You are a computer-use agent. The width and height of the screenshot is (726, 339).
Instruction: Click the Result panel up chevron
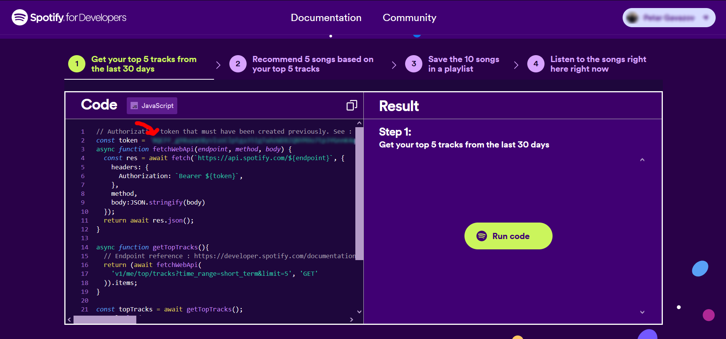(642, 160)
